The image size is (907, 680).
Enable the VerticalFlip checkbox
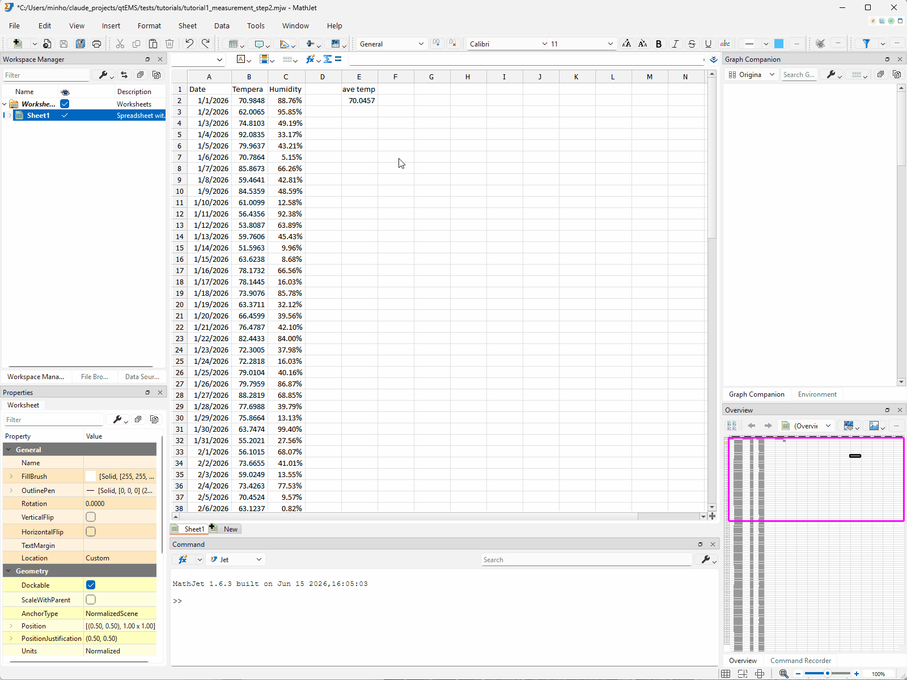91,517
